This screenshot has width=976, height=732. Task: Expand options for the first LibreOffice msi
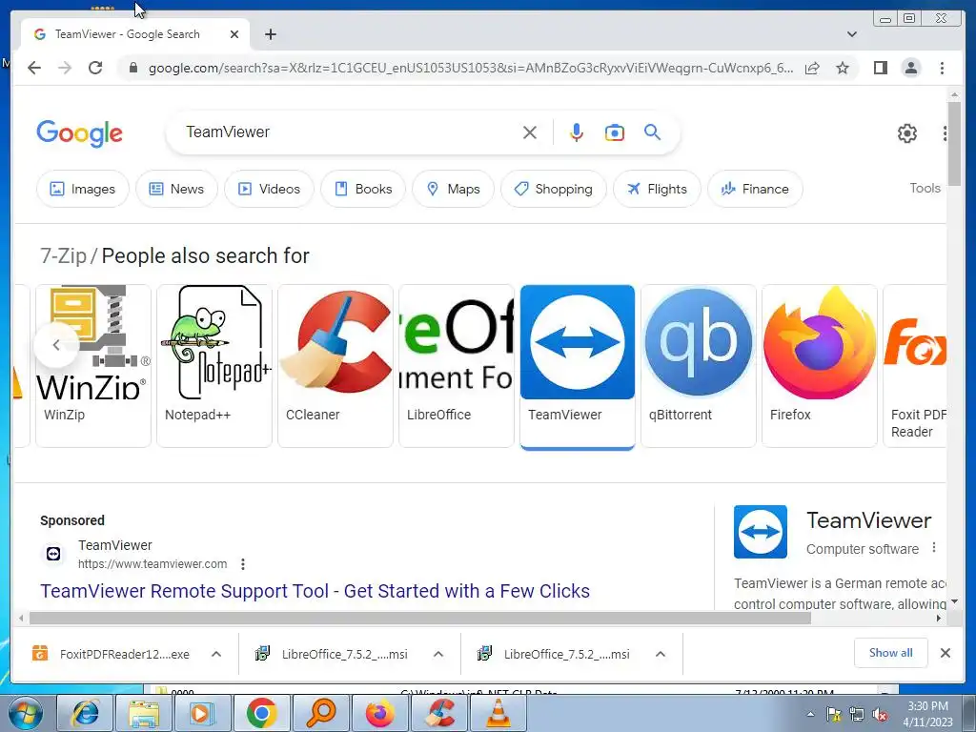click(x=438, y=654)
